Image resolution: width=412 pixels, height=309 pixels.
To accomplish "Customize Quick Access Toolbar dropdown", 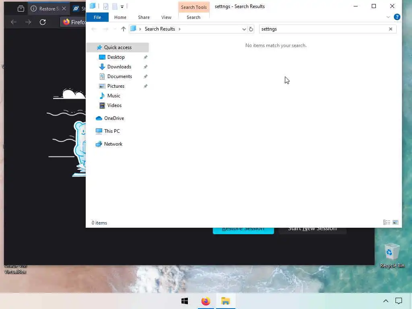I will click(122, 6).
